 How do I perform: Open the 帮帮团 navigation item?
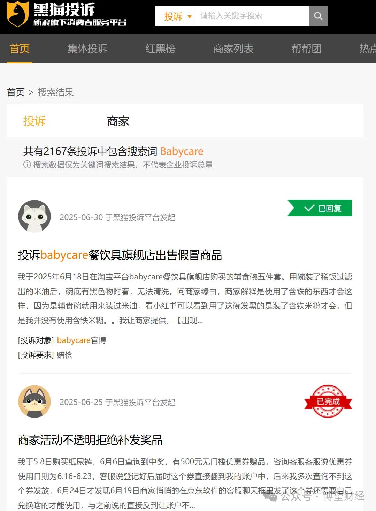click(x=307, y=49)
